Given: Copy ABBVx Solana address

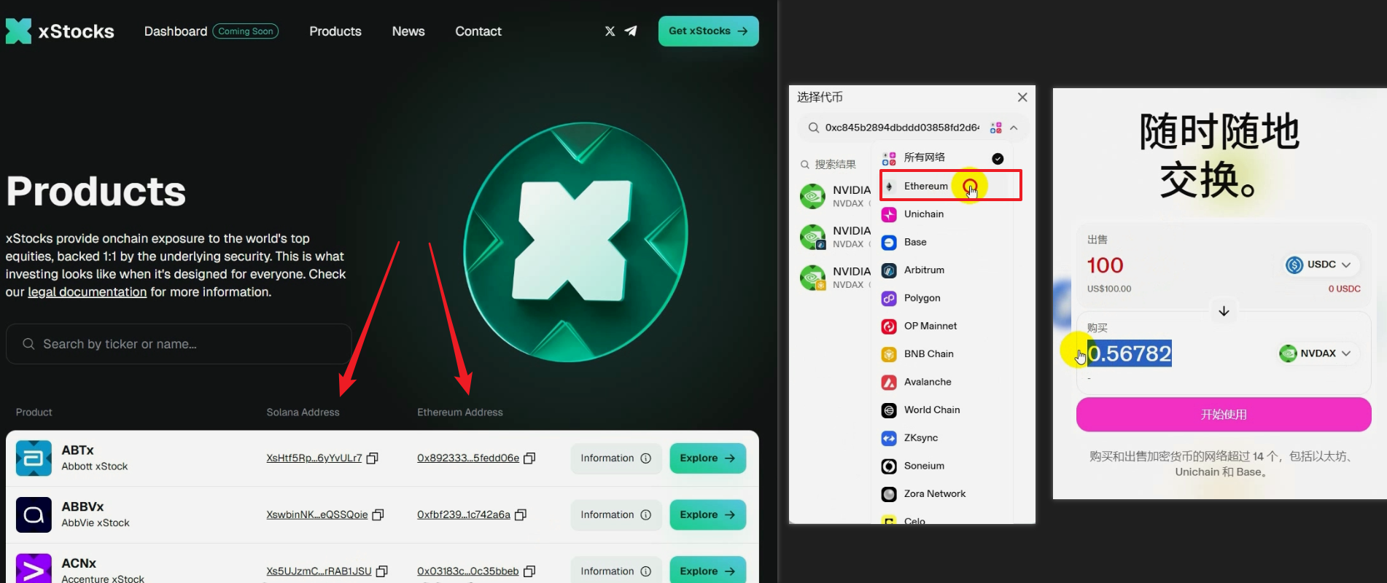Looking at the screenshot, I should (x=378, y=515).
